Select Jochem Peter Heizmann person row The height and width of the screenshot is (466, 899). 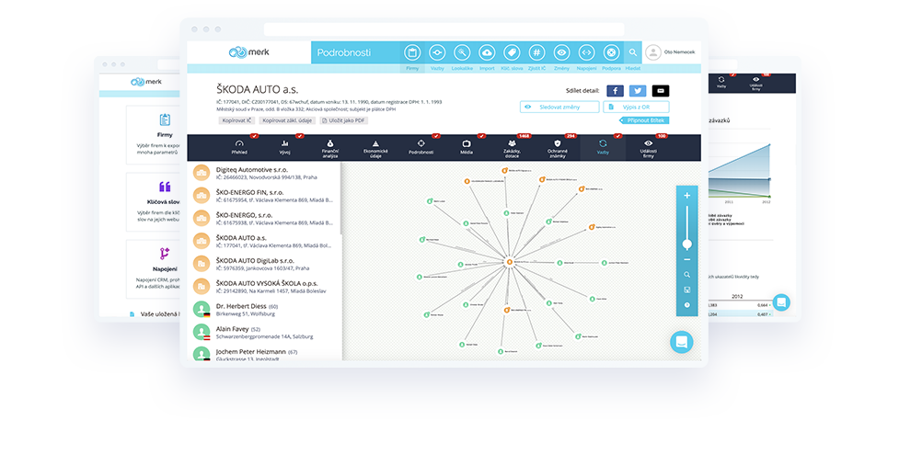[x=265, y=354]
